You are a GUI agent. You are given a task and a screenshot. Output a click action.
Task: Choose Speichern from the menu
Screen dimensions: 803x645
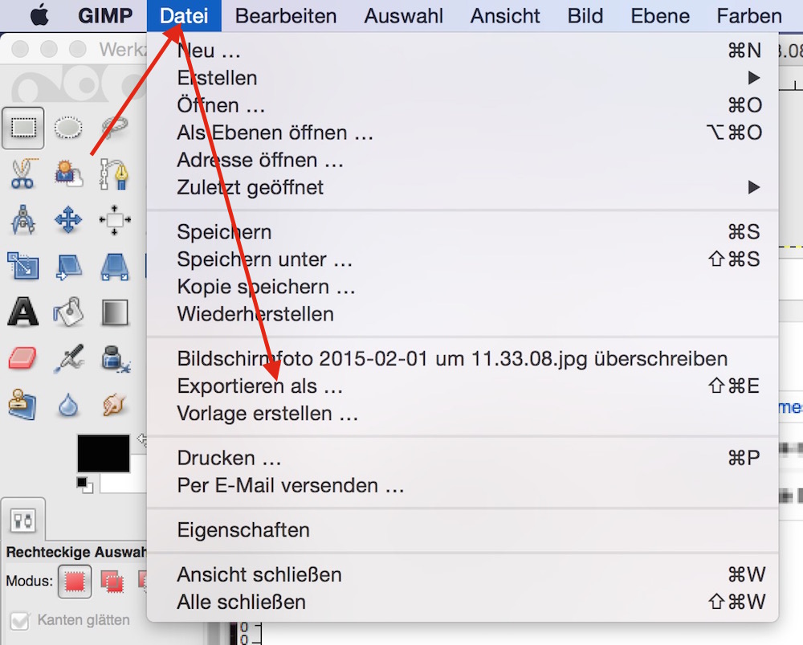tap(463, 232)
